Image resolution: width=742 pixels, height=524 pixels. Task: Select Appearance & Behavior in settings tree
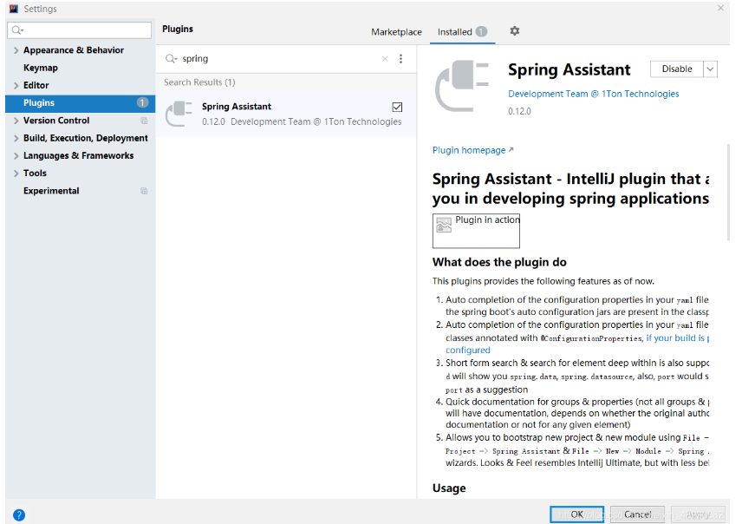[x=74, y=50]
